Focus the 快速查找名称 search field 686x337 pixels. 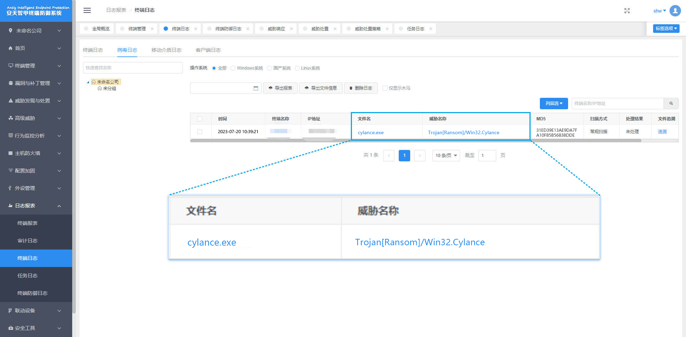133,68
